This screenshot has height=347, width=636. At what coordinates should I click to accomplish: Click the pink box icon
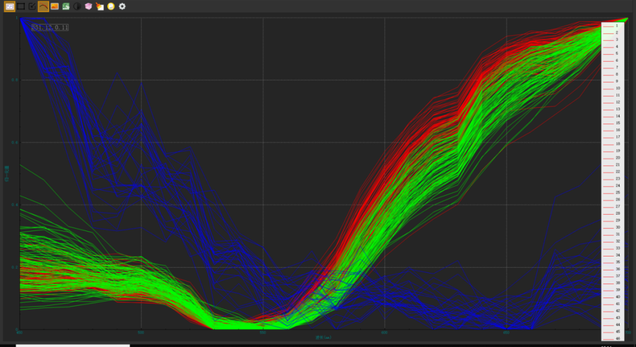88,6
